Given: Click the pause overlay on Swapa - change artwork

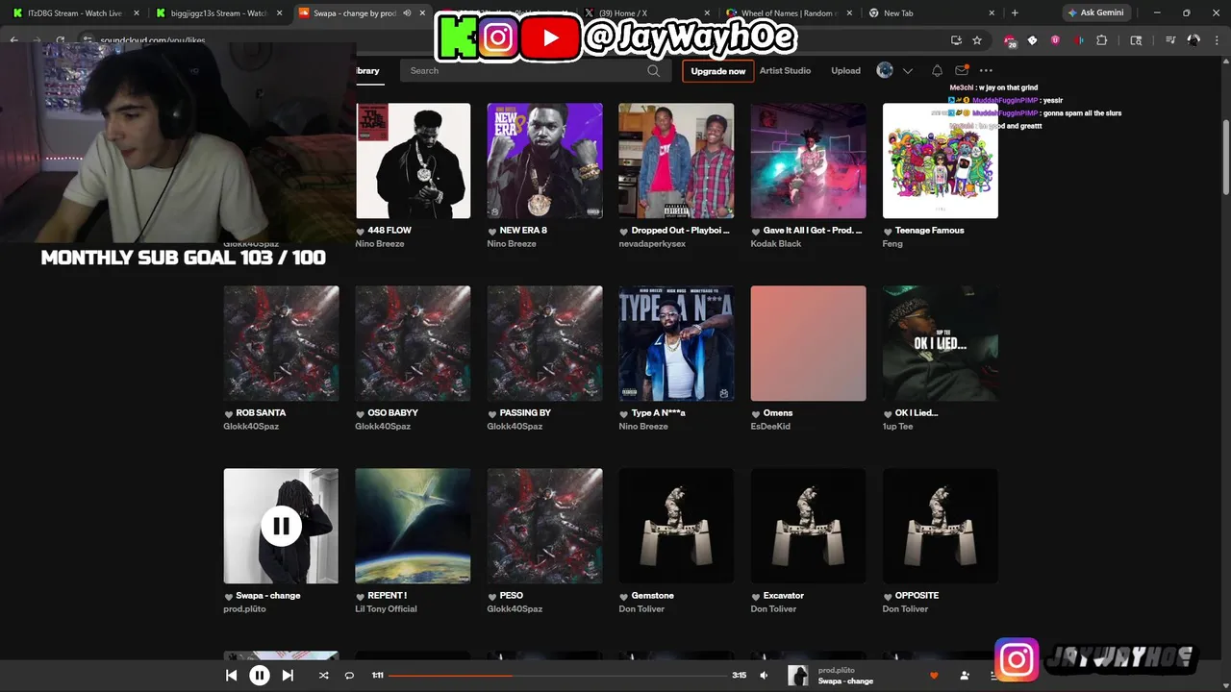Looking at the screenshot, I should tap(281, 526).
